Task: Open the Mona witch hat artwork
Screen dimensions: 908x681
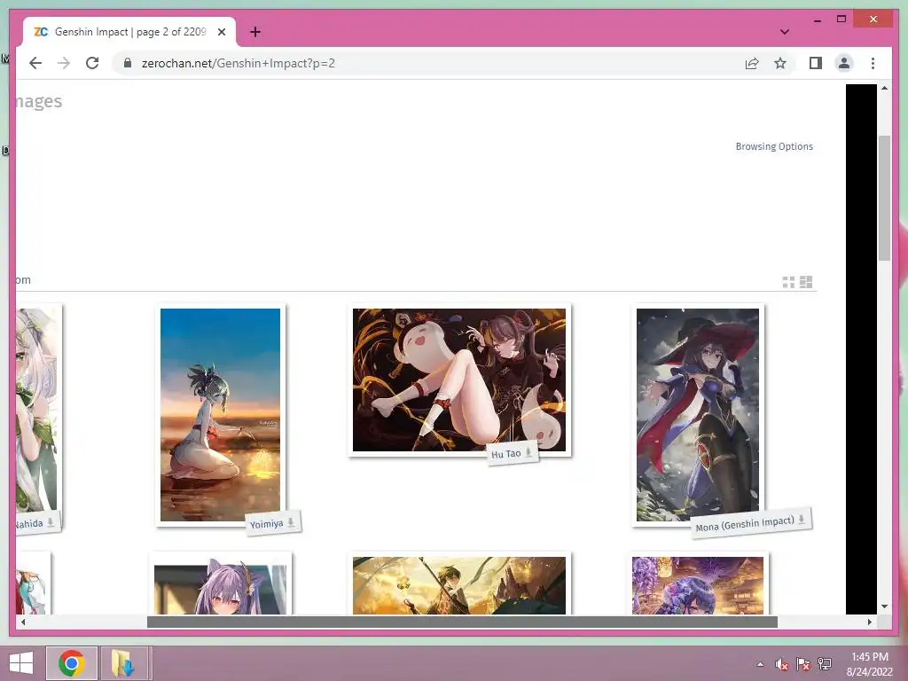Action: [698, 415]
